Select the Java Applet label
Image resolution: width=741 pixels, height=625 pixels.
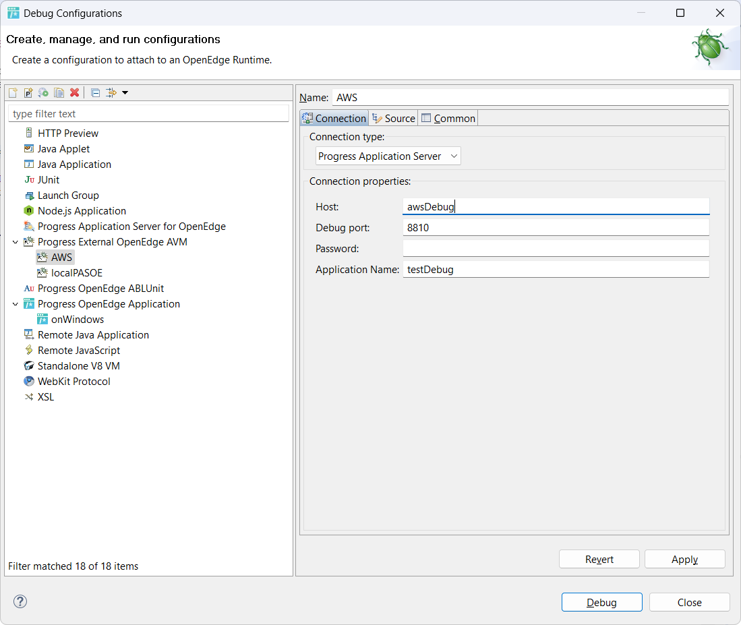coord(63,149)
